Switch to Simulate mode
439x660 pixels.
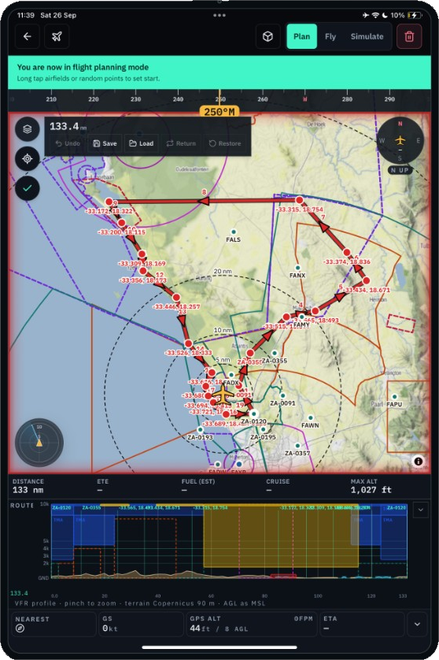click(367, 36)
